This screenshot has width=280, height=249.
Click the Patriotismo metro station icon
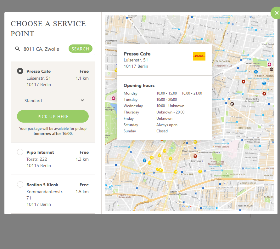141,173
